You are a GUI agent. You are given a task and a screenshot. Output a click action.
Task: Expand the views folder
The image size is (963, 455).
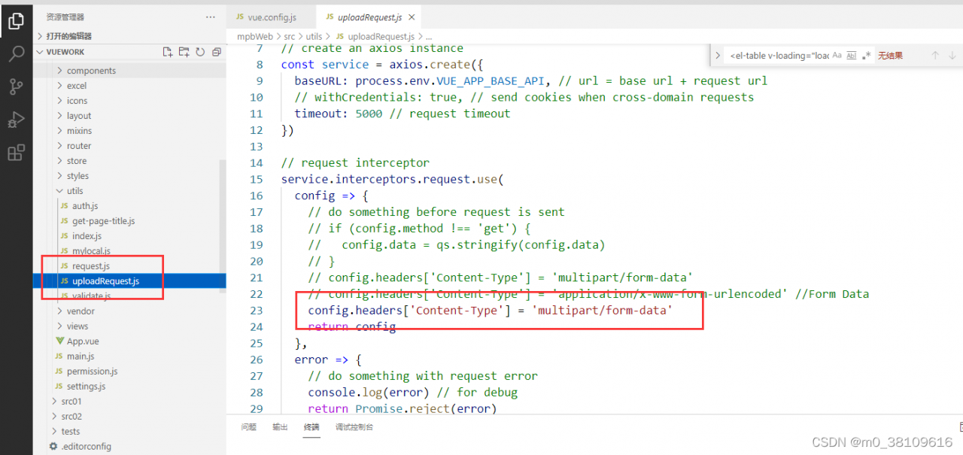click(x=61, y=326)
